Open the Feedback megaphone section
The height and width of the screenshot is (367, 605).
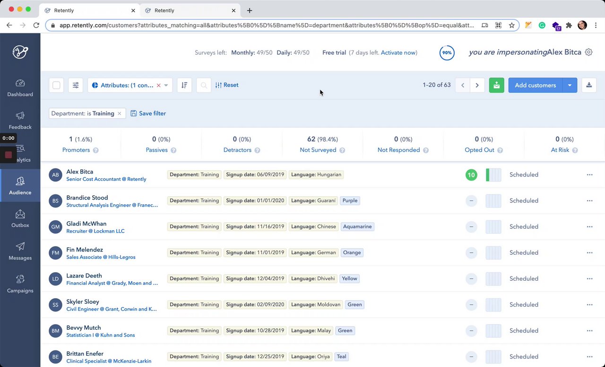[20, 121]
